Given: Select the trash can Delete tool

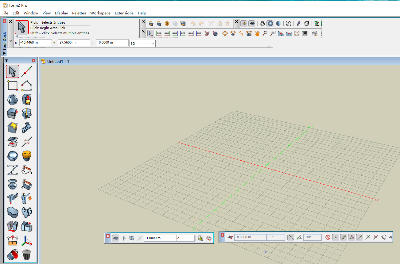Looking at the screenshot, I should tap(27, 254).
